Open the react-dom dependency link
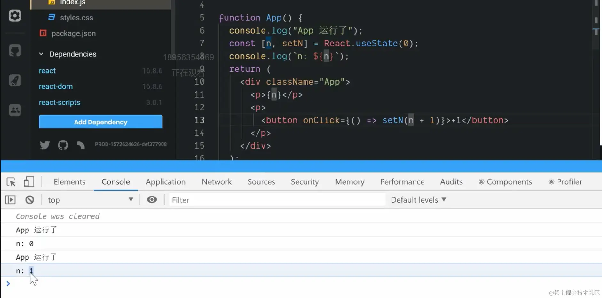Viewport: 602px width, 298px height. [x=56, y=86]
